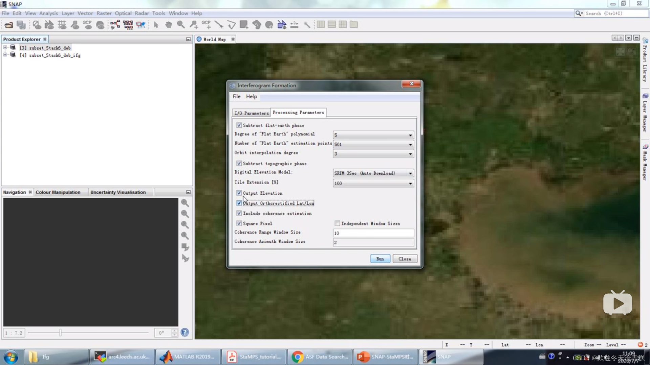Viewport: 650px width, 365px height.
Task: Open MATLAB from the taskbar
Action: (188, 357)
